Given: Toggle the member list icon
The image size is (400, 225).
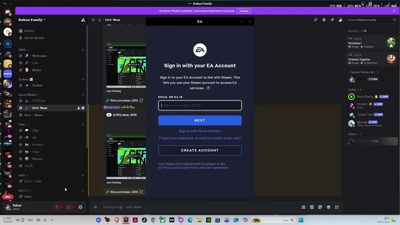Looking at the screenshot, I should 341,20.
